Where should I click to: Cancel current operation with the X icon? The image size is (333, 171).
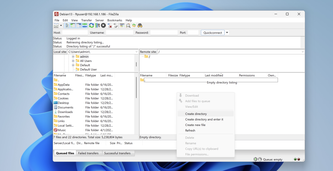coord(103,26)
